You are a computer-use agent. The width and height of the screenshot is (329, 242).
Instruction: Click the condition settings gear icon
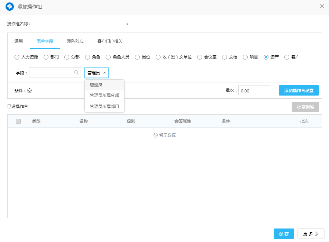click(x=29, y=91)
